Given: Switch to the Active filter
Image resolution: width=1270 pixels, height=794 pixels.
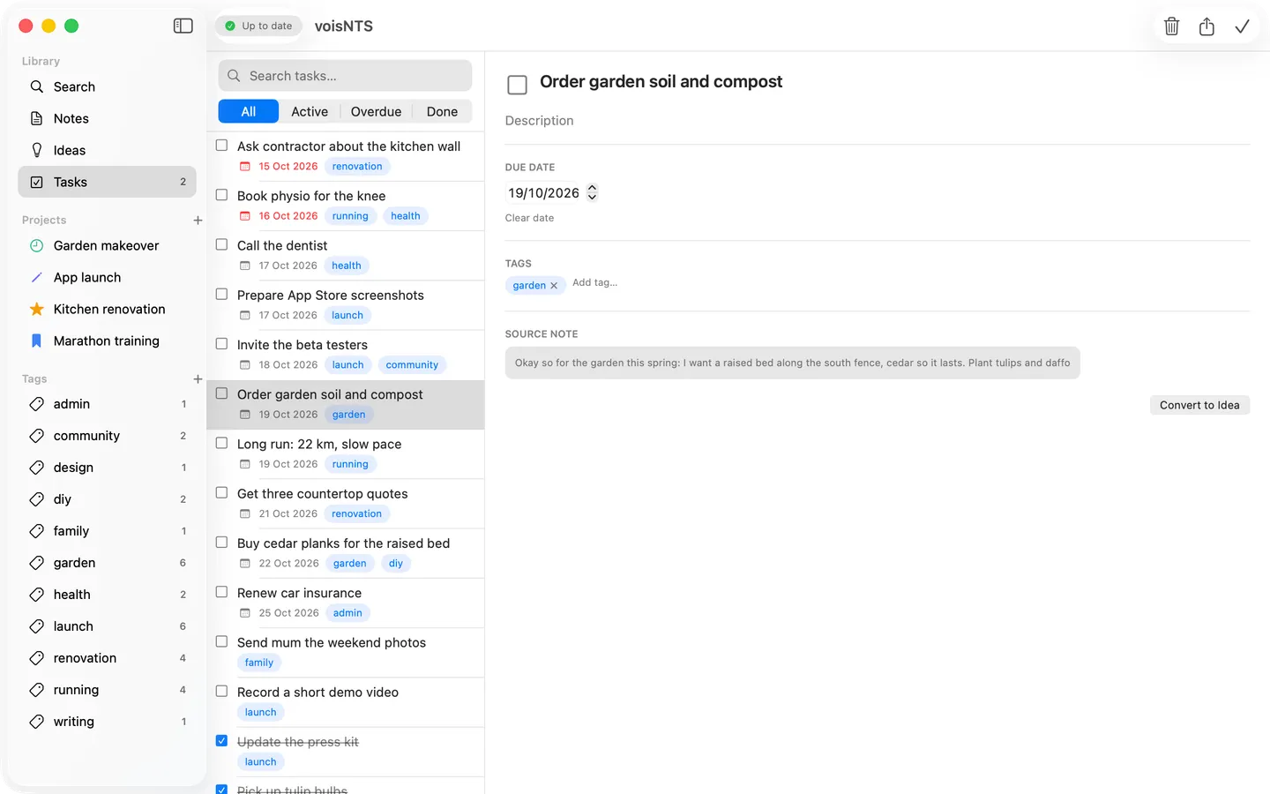Looking at the screenshot, I should (x=310, y=111).
